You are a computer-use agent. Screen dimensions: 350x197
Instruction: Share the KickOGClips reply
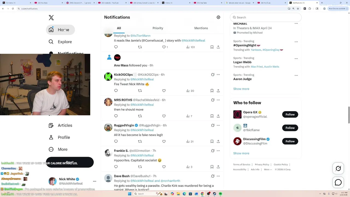coord(218,91)
